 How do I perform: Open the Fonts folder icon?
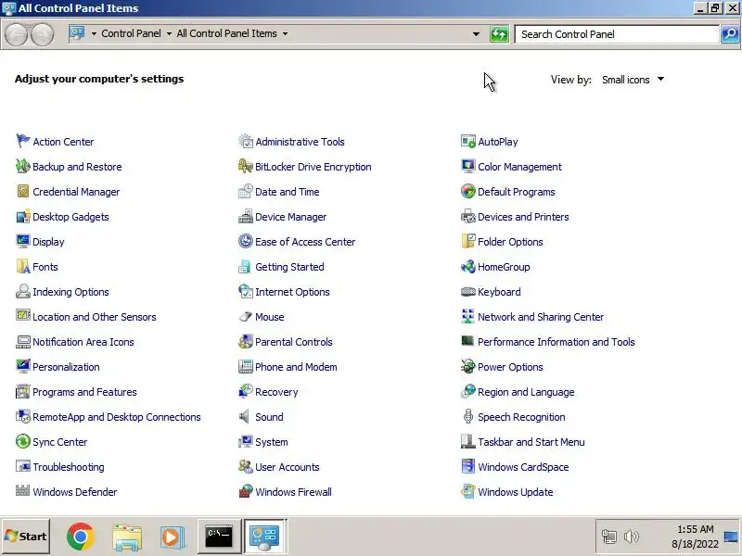[x=22, y=266]
